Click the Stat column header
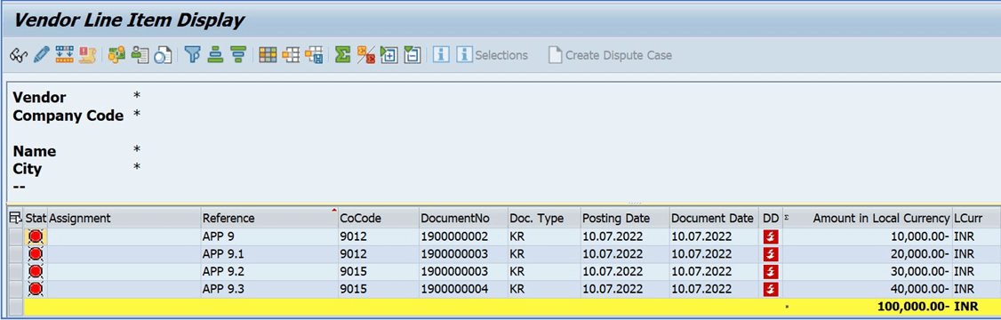The image size is (1001, 320). 35,219
